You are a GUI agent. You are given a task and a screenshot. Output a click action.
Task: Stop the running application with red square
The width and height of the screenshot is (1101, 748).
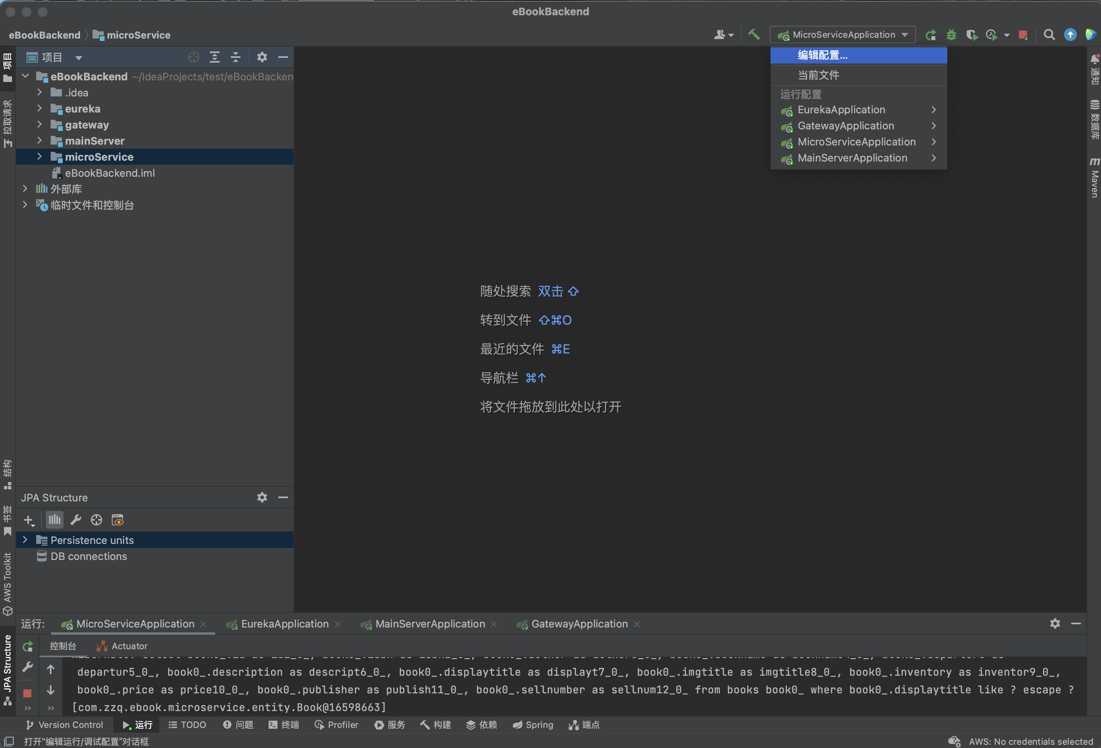(1022, 35)
